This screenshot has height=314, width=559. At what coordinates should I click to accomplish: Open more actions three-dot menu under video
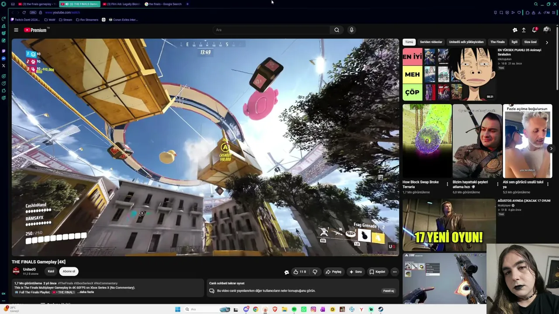[x=394, y=272]
